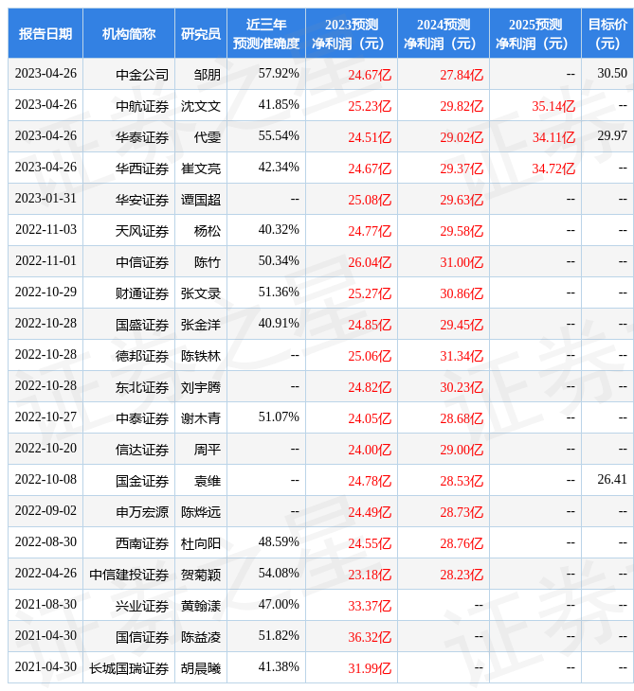
Task: Click researcher name 陈益凌
Action: pyautogui.click(x=201, y=637)
